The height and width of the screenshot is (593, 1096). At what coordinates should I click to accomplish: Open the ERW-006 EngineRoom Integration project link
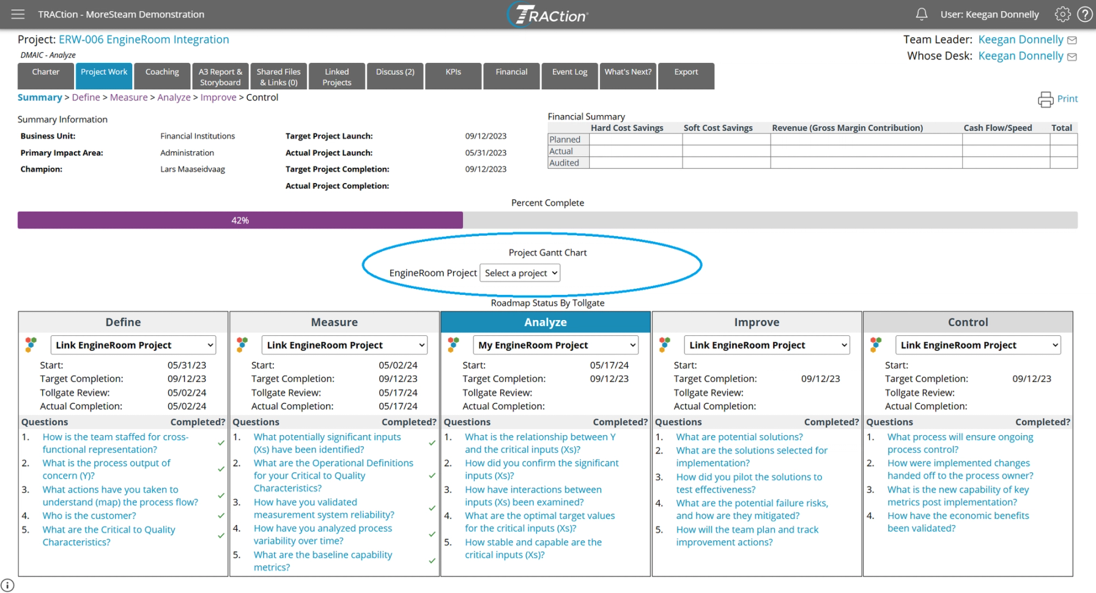tap(144, 40)
